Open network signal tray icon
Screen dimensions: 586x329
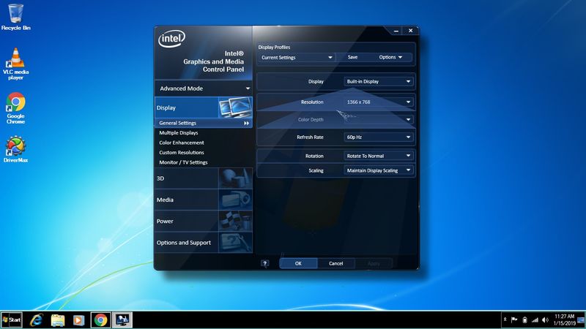535,319
